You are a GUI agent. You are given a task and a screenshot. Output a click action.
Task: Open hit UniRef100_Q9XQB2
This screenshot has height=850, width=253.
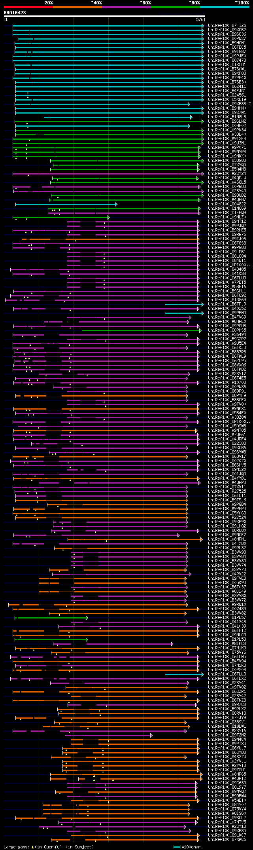pos(227,30)
